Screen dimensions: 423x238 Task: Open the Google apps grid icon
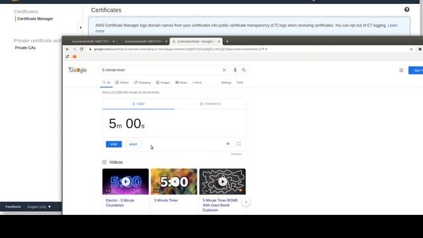point(401,70)
